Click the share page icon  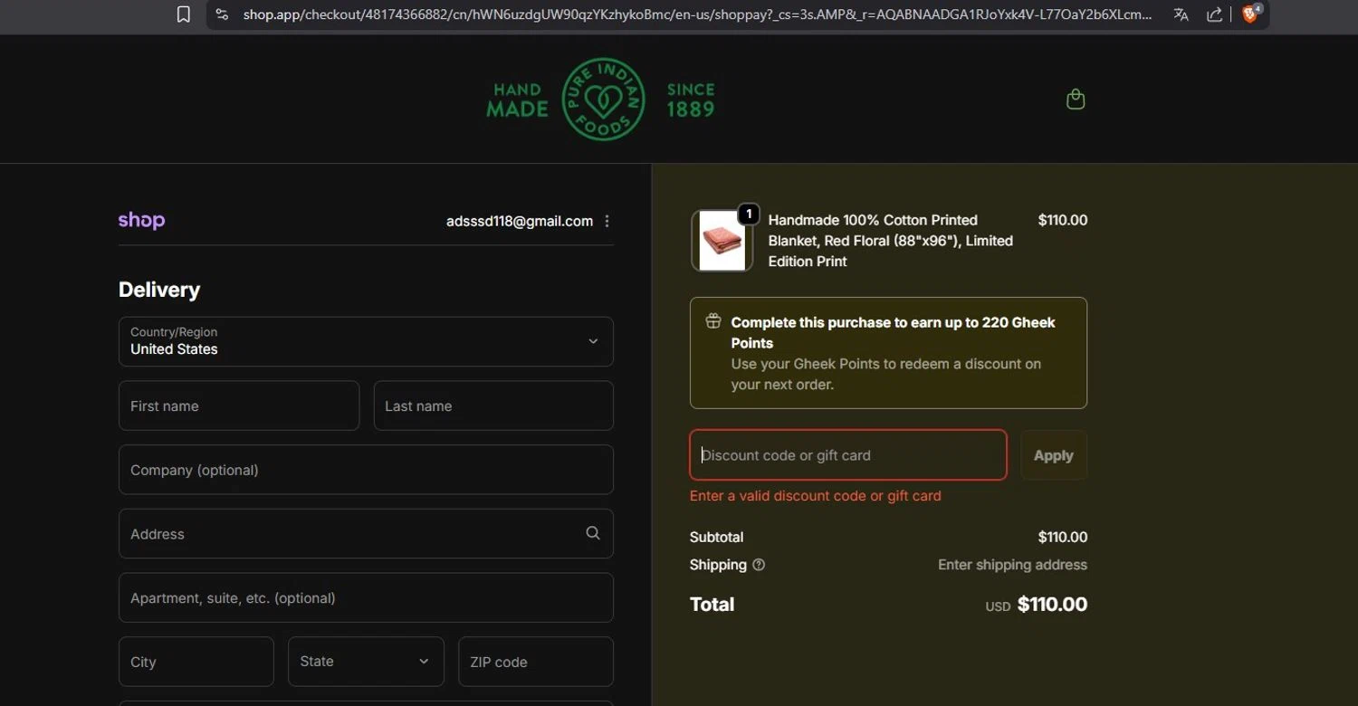pos(1215,14)
